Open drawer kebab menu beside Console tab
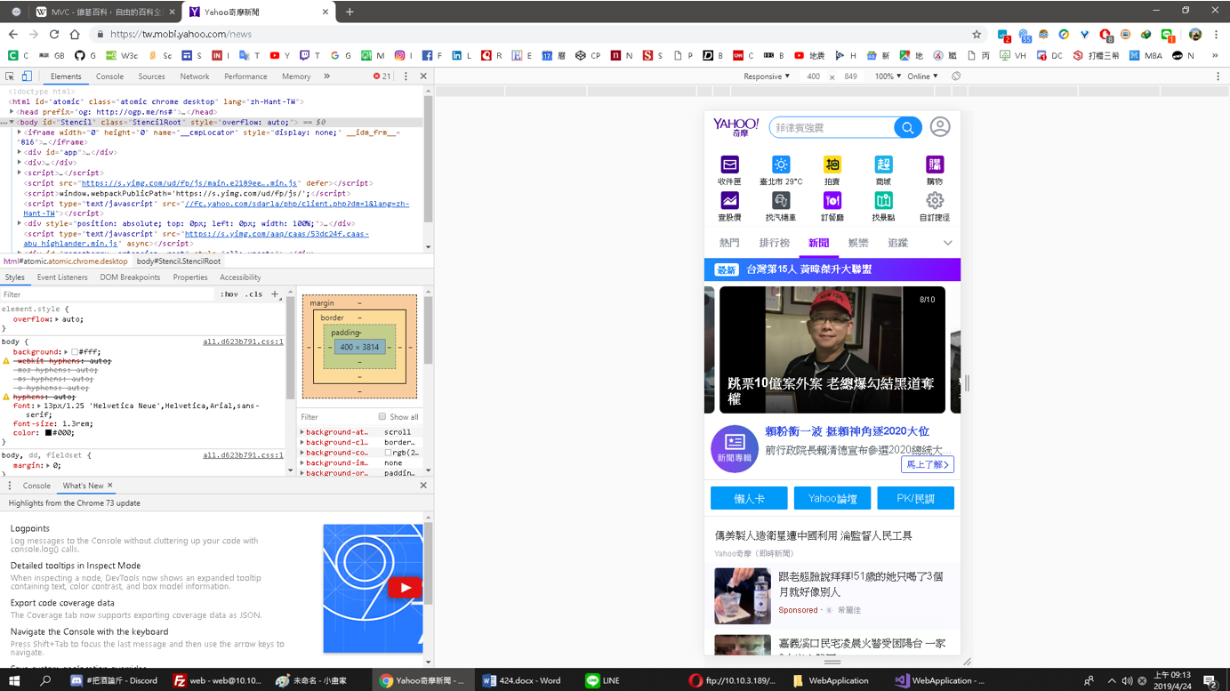 point(10,486)
